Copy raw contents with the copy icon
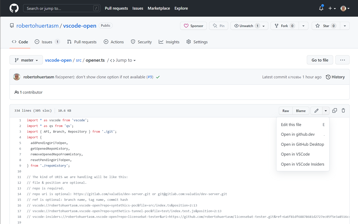 [335, 111]
